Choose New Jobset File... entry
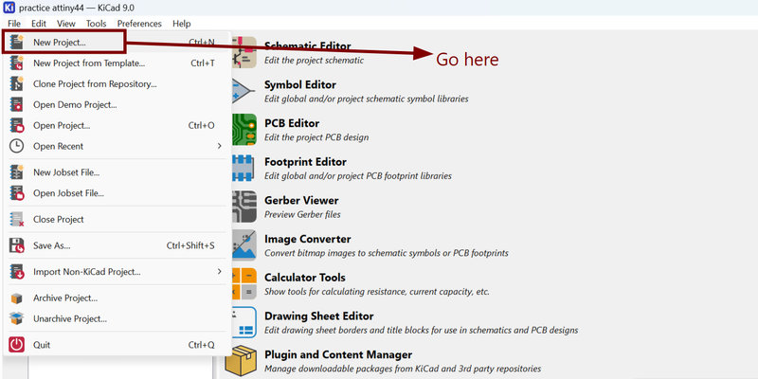This screenshot has height=379, width=758. click(x=115, y=172)
